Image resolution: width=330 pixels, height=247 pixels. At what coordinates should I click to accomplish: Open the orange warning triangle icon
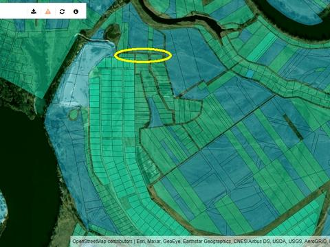(48, 11)
